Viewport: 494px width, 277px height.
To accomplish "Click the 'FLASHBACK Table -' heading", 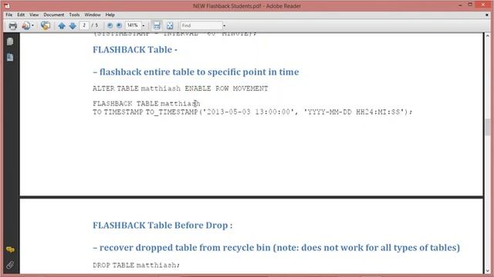I will pos(135,49).
